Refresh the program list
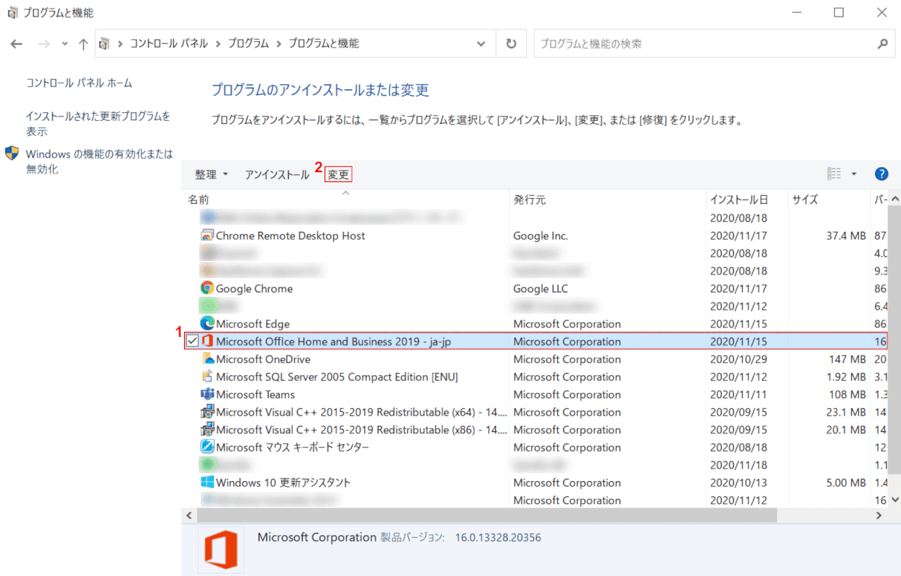 point(511,44)
